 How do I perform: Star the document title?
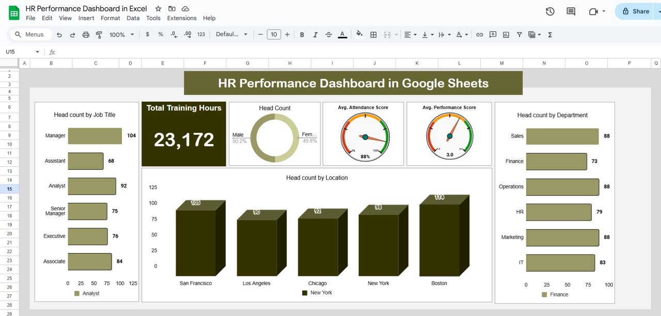coord(158,9)
